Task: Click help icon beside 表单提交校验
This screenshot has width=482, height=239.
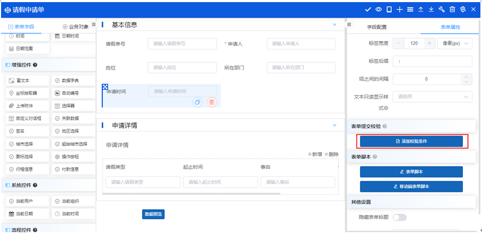Action: click(385, 126)
